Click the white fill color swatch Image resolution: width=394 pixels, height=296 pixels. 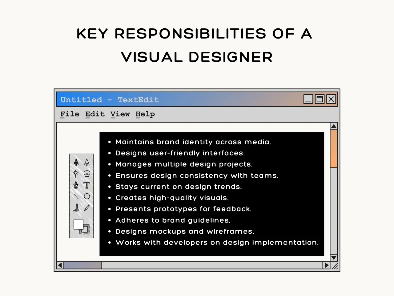78,224
